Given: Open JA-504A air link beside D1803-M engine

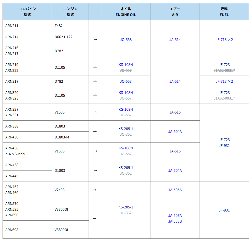Looking at the screenshot, I should (x=175, y=132).
